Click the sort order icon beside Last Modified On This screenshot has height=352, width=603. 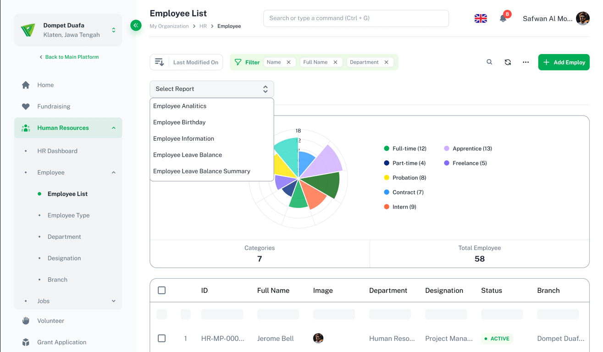(160, 62)
